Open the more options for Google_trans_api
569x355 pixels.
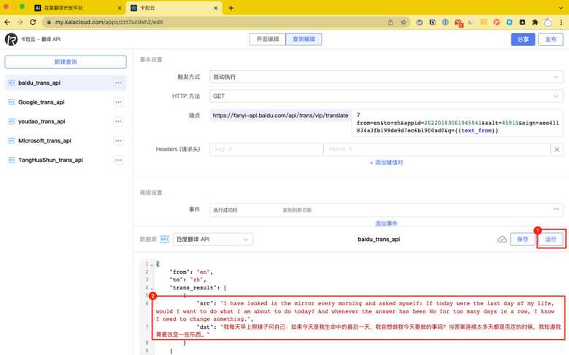[119, 102]
